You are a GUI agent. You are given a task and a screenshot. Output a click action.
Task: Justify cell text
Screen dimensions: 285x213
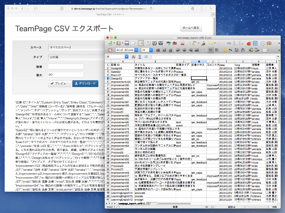[x=197, y=50]
